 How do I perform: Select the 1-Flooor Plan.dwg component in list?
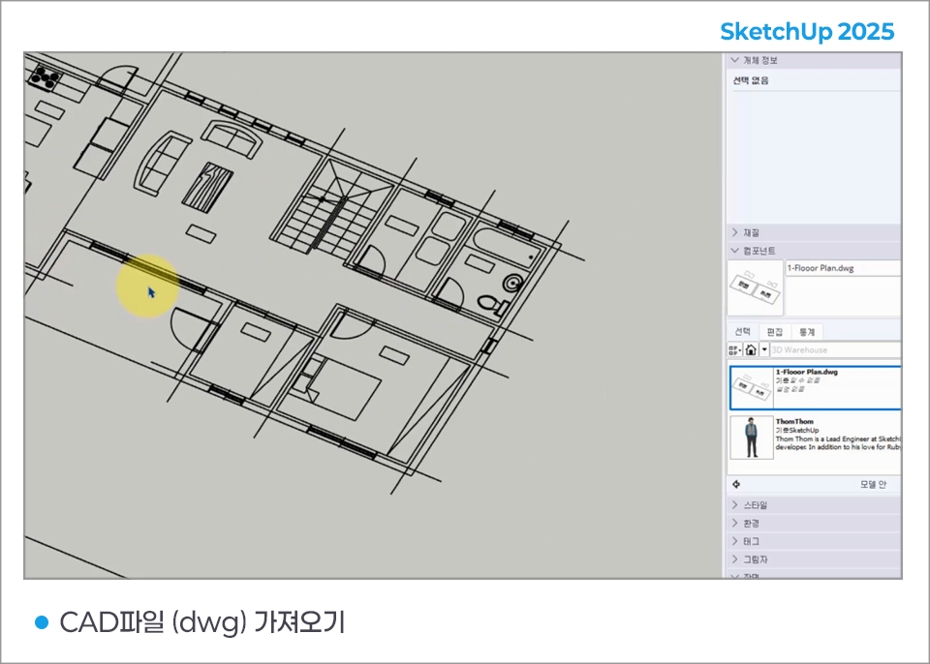[x=815, y=387]
